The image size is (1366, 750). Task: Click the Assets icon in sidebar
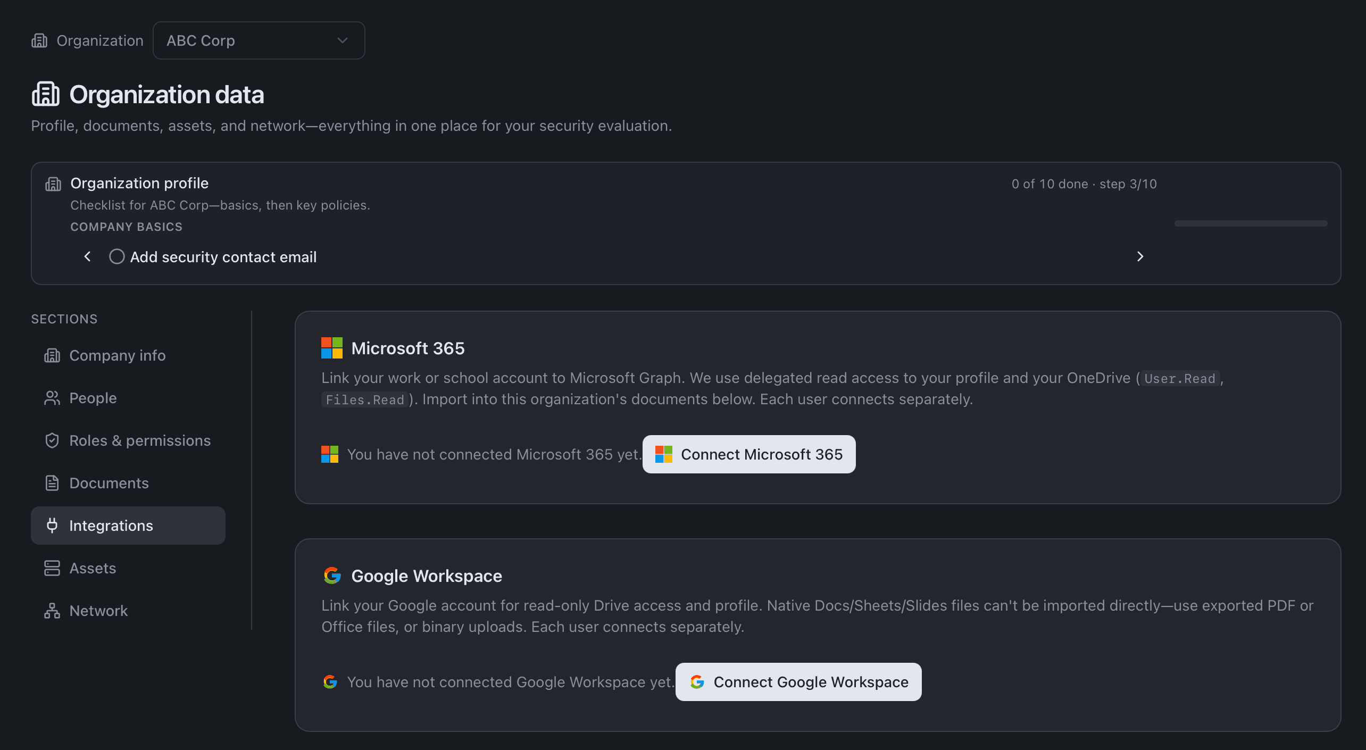click(x=52, y=568)
